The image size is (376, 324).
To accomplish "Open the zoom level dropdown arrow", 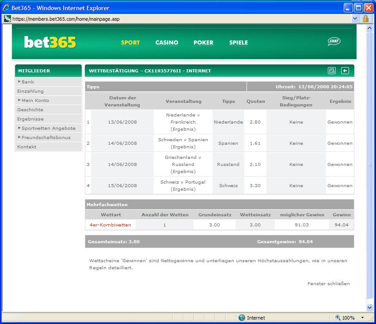I will (363, 318).
